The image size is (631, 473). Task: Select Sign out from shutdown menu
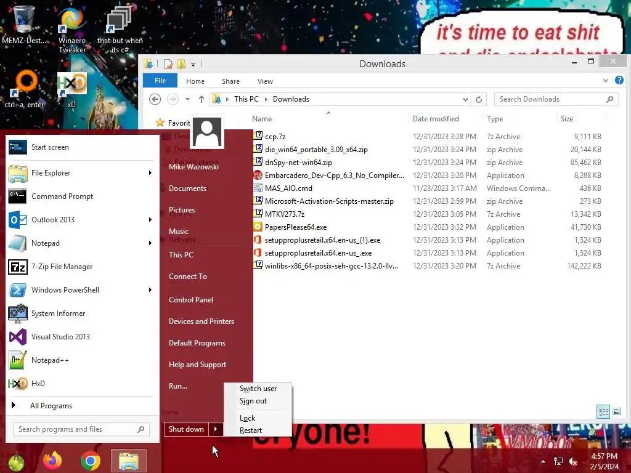pos(258,401)
